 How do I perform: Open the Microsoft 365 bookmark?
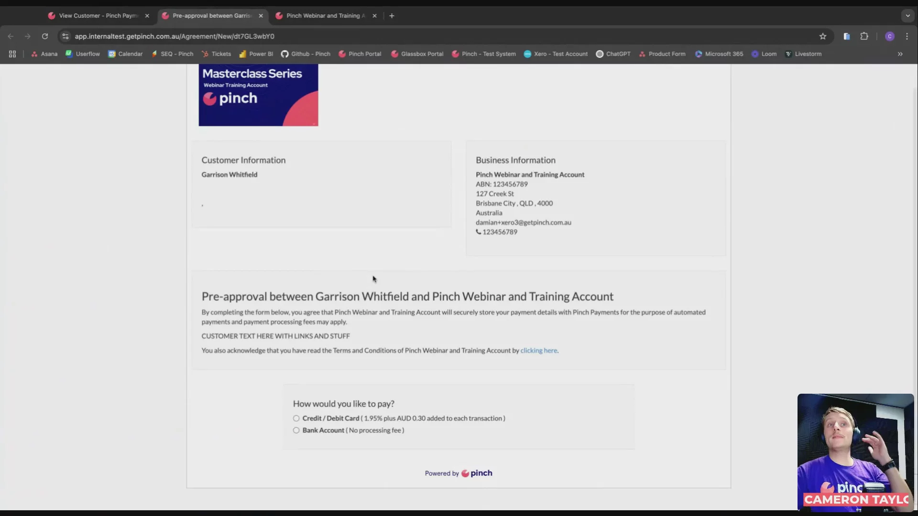[x=719, y=54]
